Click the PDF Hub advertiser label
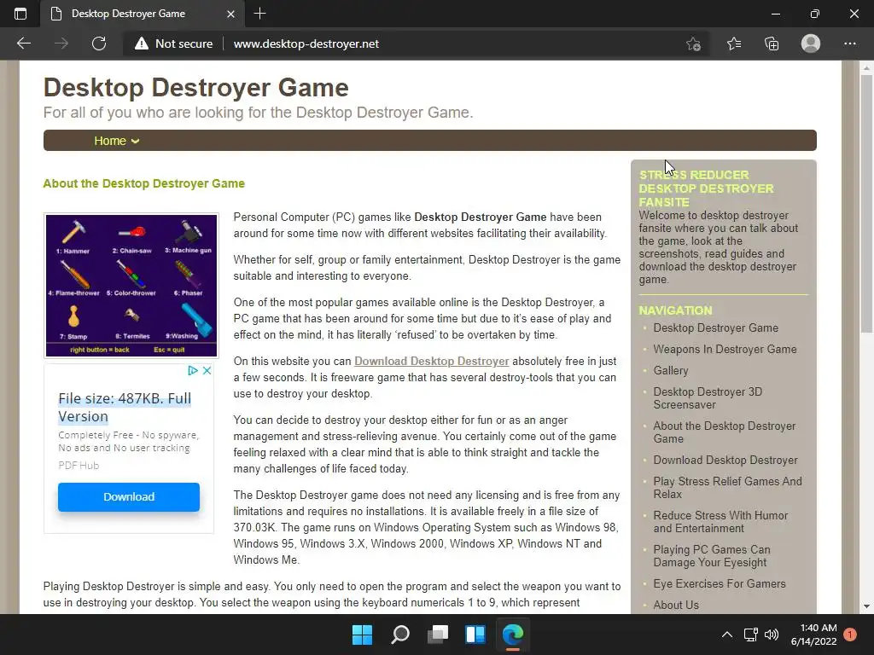The image size is (874, 655). (x=79, y=465)
